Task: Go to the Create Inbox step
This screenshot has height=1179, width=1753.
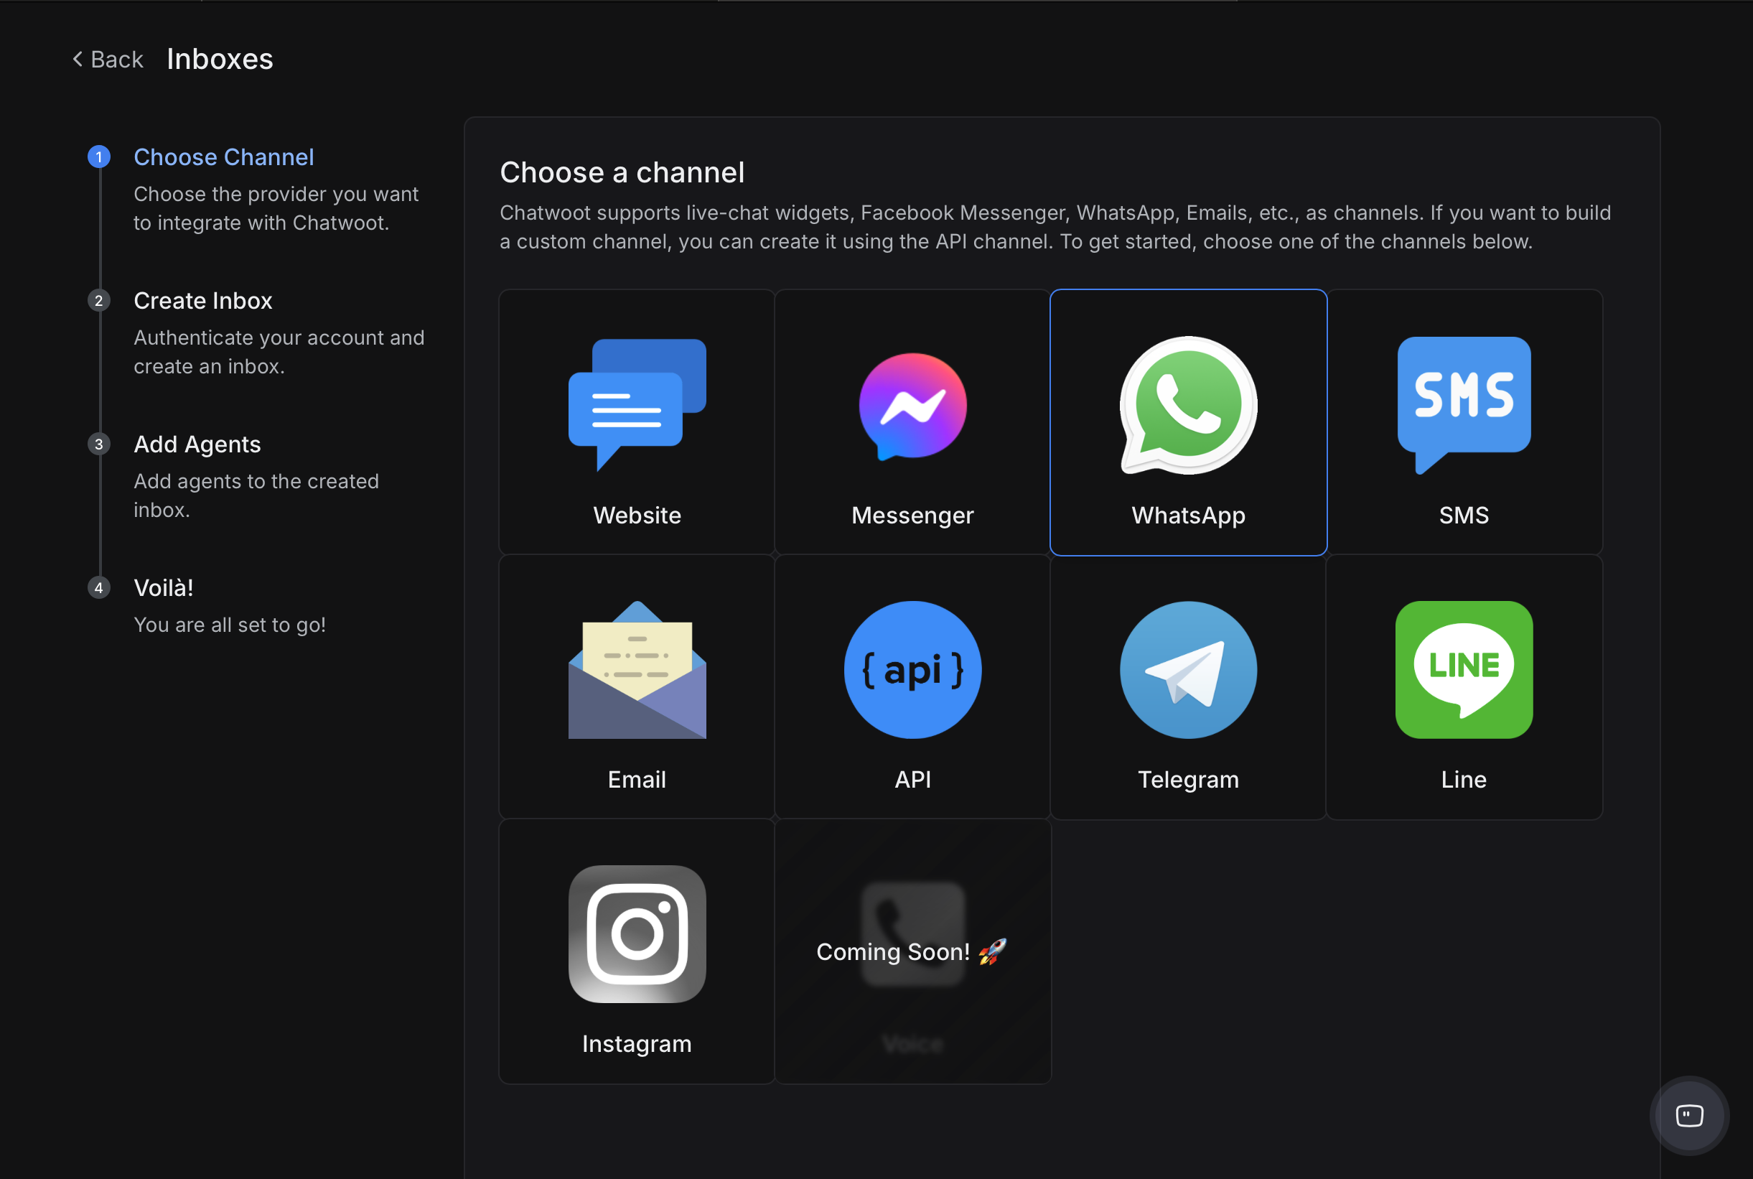Action: pyautogui.click(x=203, y=300)
